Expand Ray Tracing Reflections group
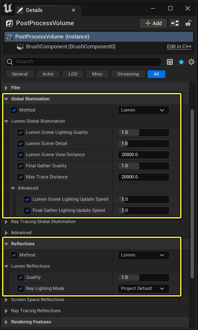This screenshot has width=198, height=330. point(6,311)
